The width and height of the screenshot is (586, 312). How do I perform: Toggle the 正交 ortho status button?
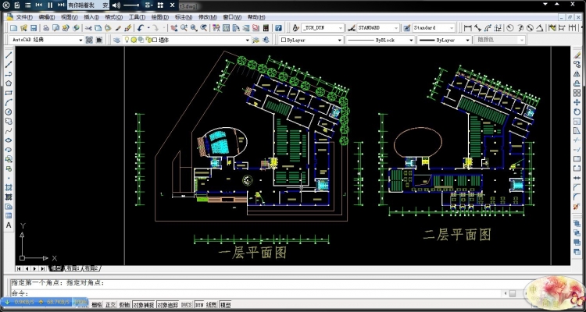coord(111,305)
